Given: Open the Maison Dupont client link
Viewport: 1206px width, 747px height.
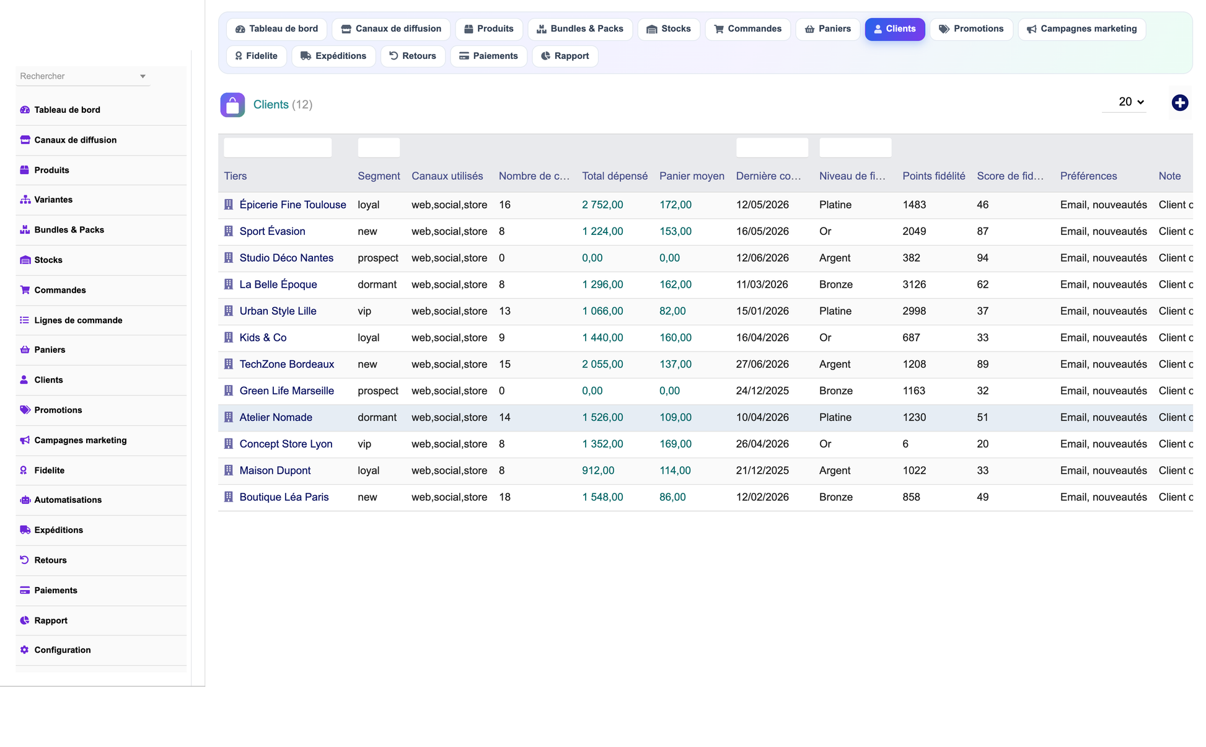Looking at the screenshot, I should tap(275, 471).
